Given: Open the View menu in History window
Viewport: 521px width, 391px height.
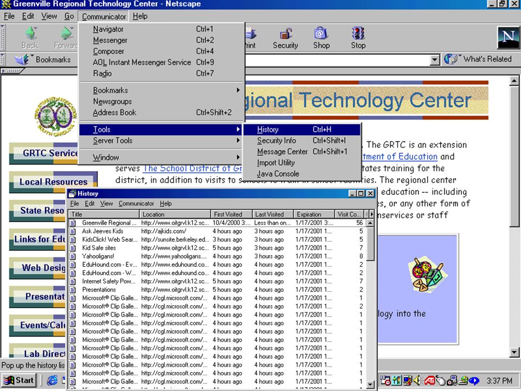Looking at the screenshot, I should point(106,204).
